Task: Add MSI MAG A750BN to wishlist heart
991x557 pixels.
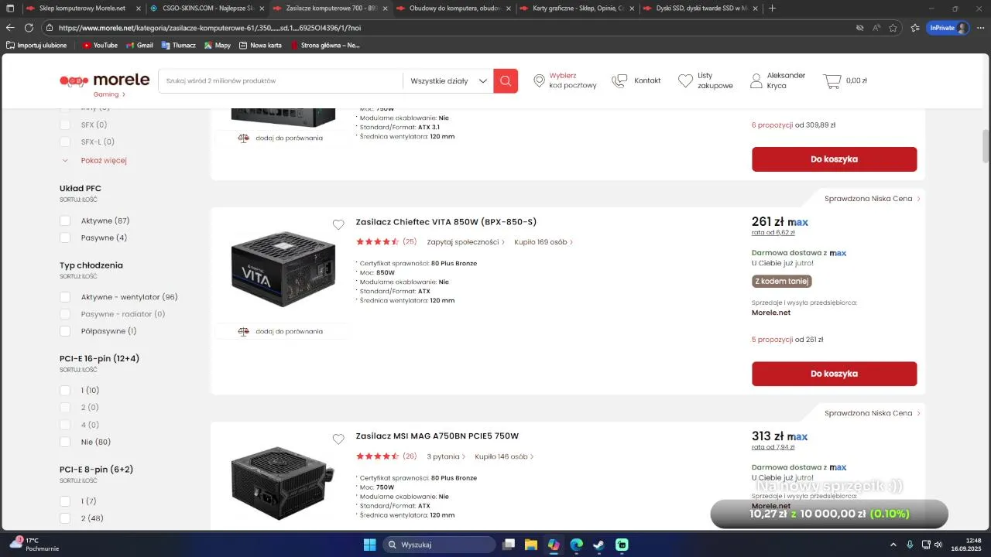Action: pos(338,439)
